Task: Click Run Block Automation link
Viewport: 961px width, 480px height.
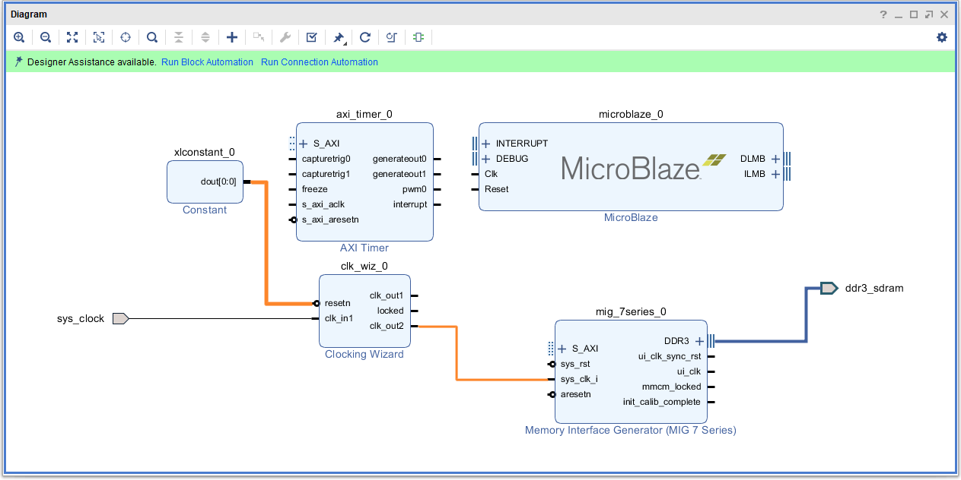Action: pyautogui.click(x=207, y=62)
